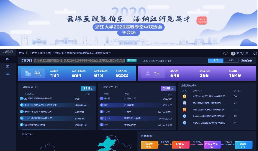Select student row 2 行政管理
Screen dimensions: 258x151
click(136, 105)
